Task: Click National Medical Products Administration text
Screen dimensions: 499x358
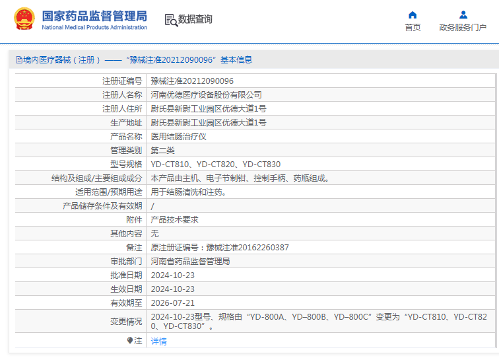Action: click(x=94, y=27)
